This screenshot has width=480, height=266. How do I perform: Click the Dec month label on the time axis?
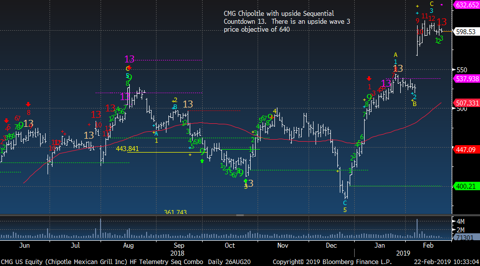[x=331, y=246]
